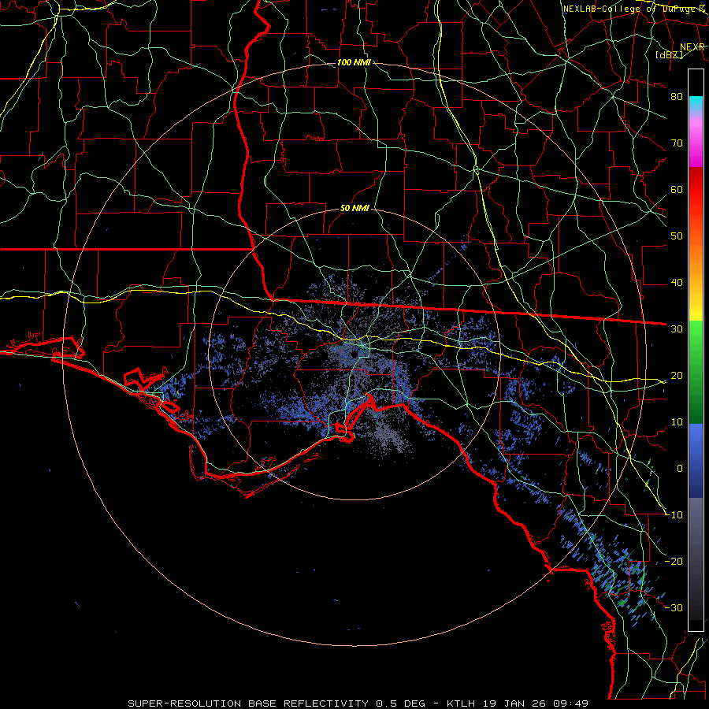Select the 30 value on dBZ scale
This screenshot has width=709, height=709.
[x=677, y=329]
